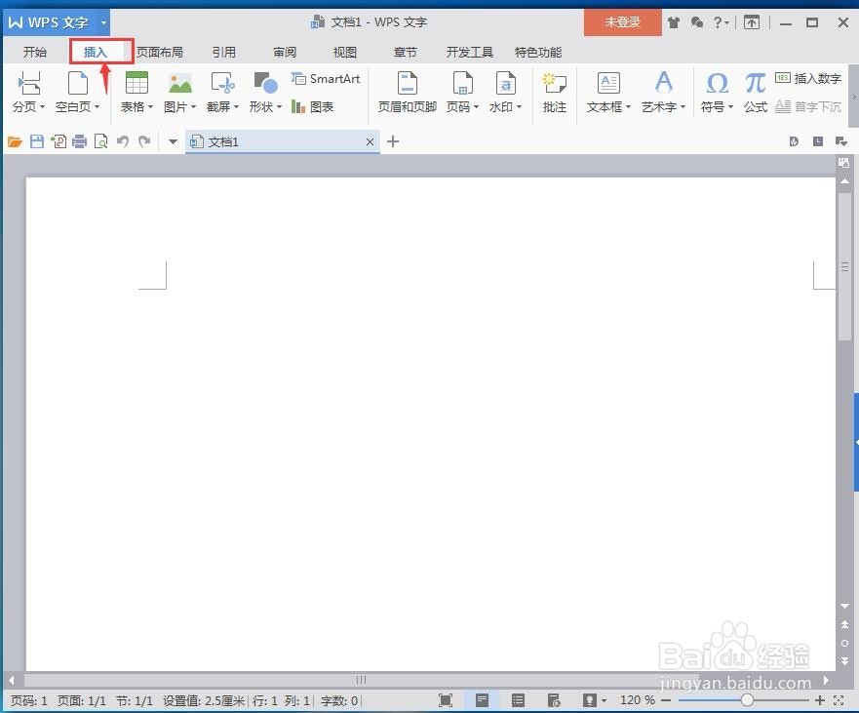859x713 pixels.
Task: Expand the shapes dropdown arrow
Action: point(280,107)
